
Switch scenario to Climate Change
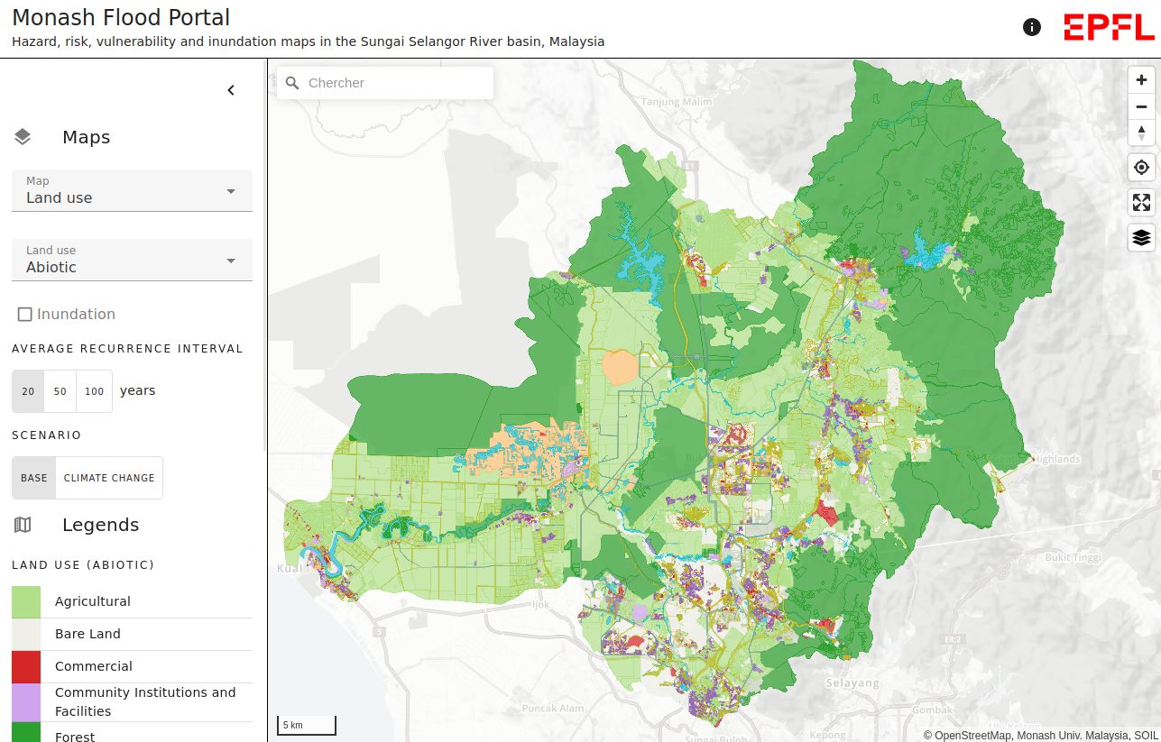(x=109, y=478)
